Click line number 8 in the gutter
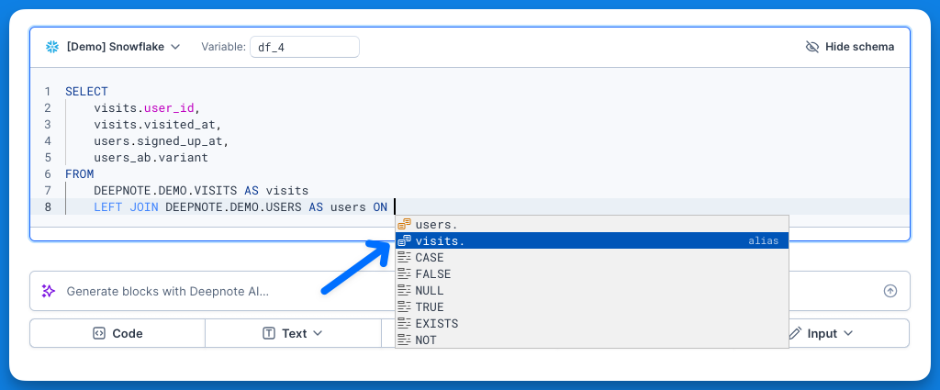Image resolution: width=940 pixels, height=390 pixels. click(48, 207)
